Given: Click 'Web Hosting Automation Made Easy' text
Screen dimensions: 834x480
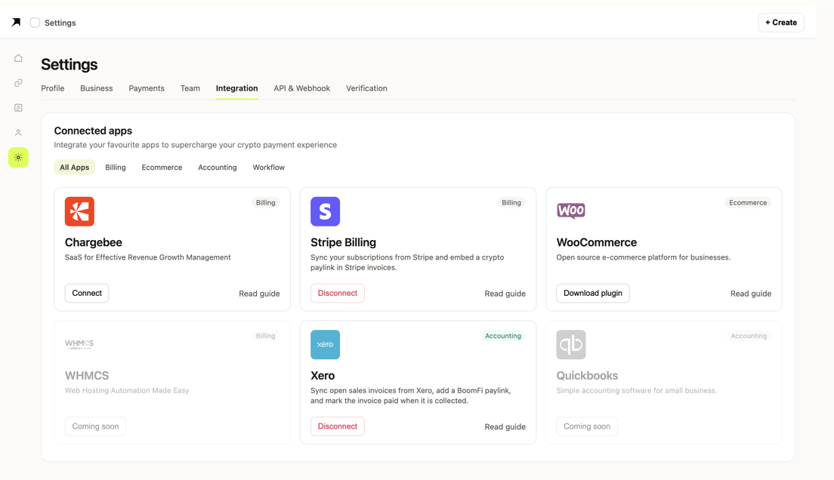Looking at the screenshot, I should pos(127,391).
